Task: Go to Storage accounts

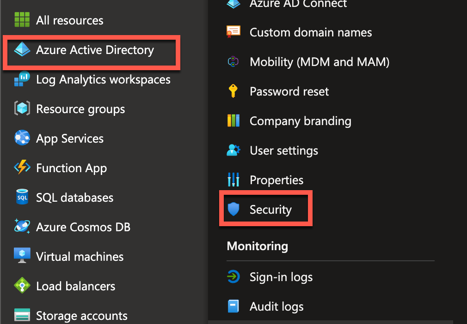Action: click(x=81, y=316)
